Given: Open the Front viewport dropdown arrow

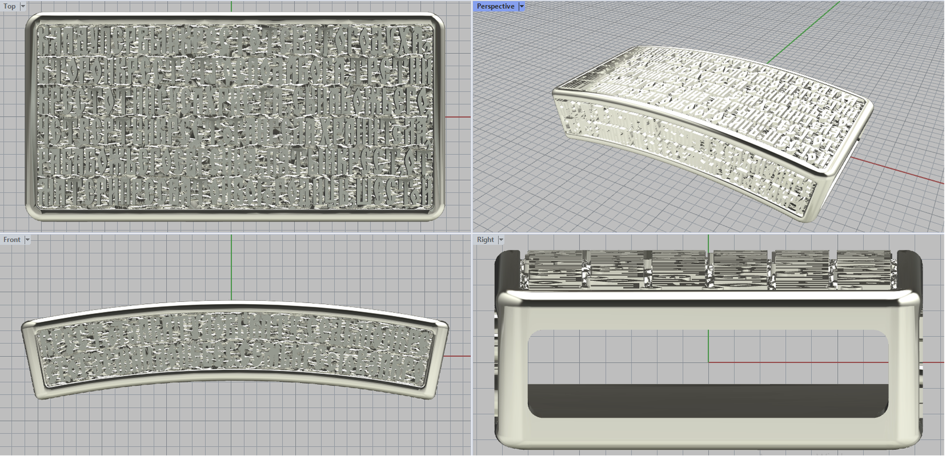Looking at the screenshot, I should coord(27,240).
